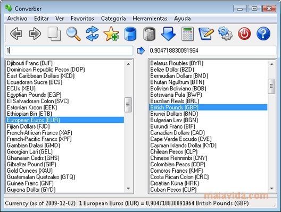Click the left list scroll up arrow

coord(128,64)
